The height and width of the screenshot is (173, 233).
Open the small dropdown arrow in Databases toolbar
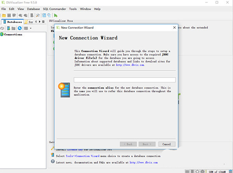31,28
